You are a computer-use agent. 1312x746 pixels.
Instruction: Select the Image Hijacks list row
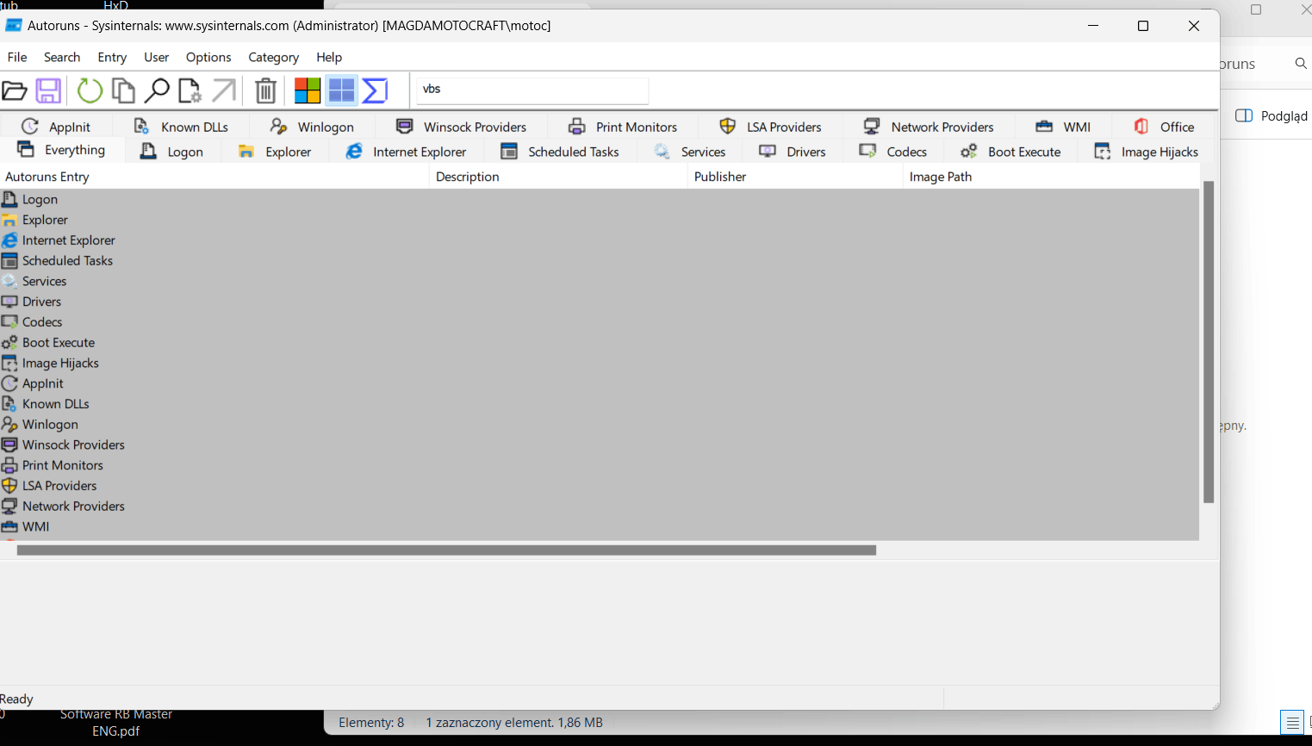tap(600, 363)
